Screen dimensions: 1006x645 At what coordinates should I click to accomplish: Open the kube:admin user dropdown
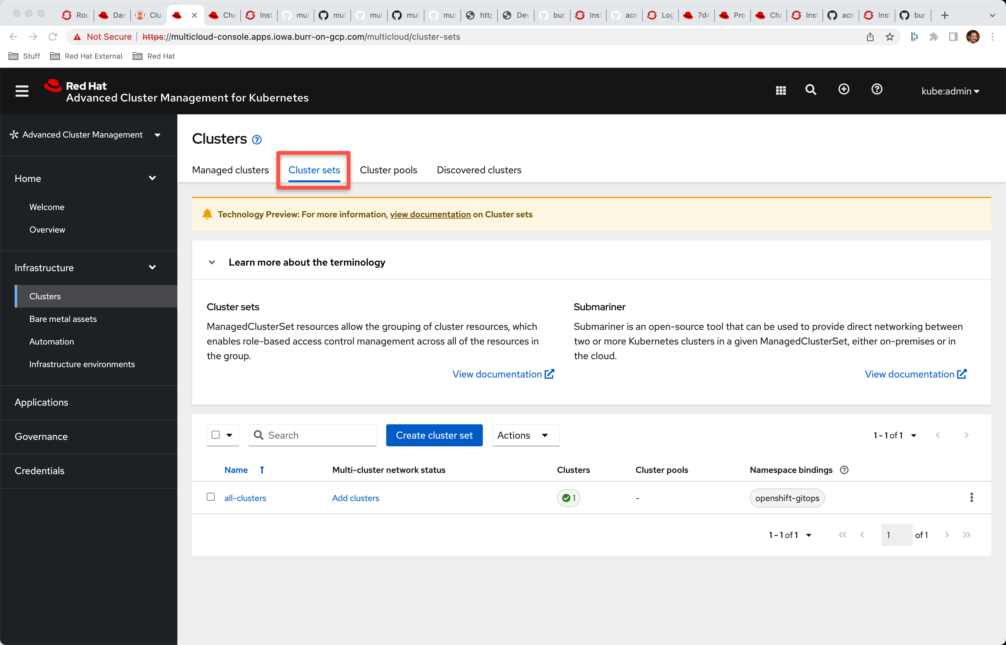coord(949,91)
